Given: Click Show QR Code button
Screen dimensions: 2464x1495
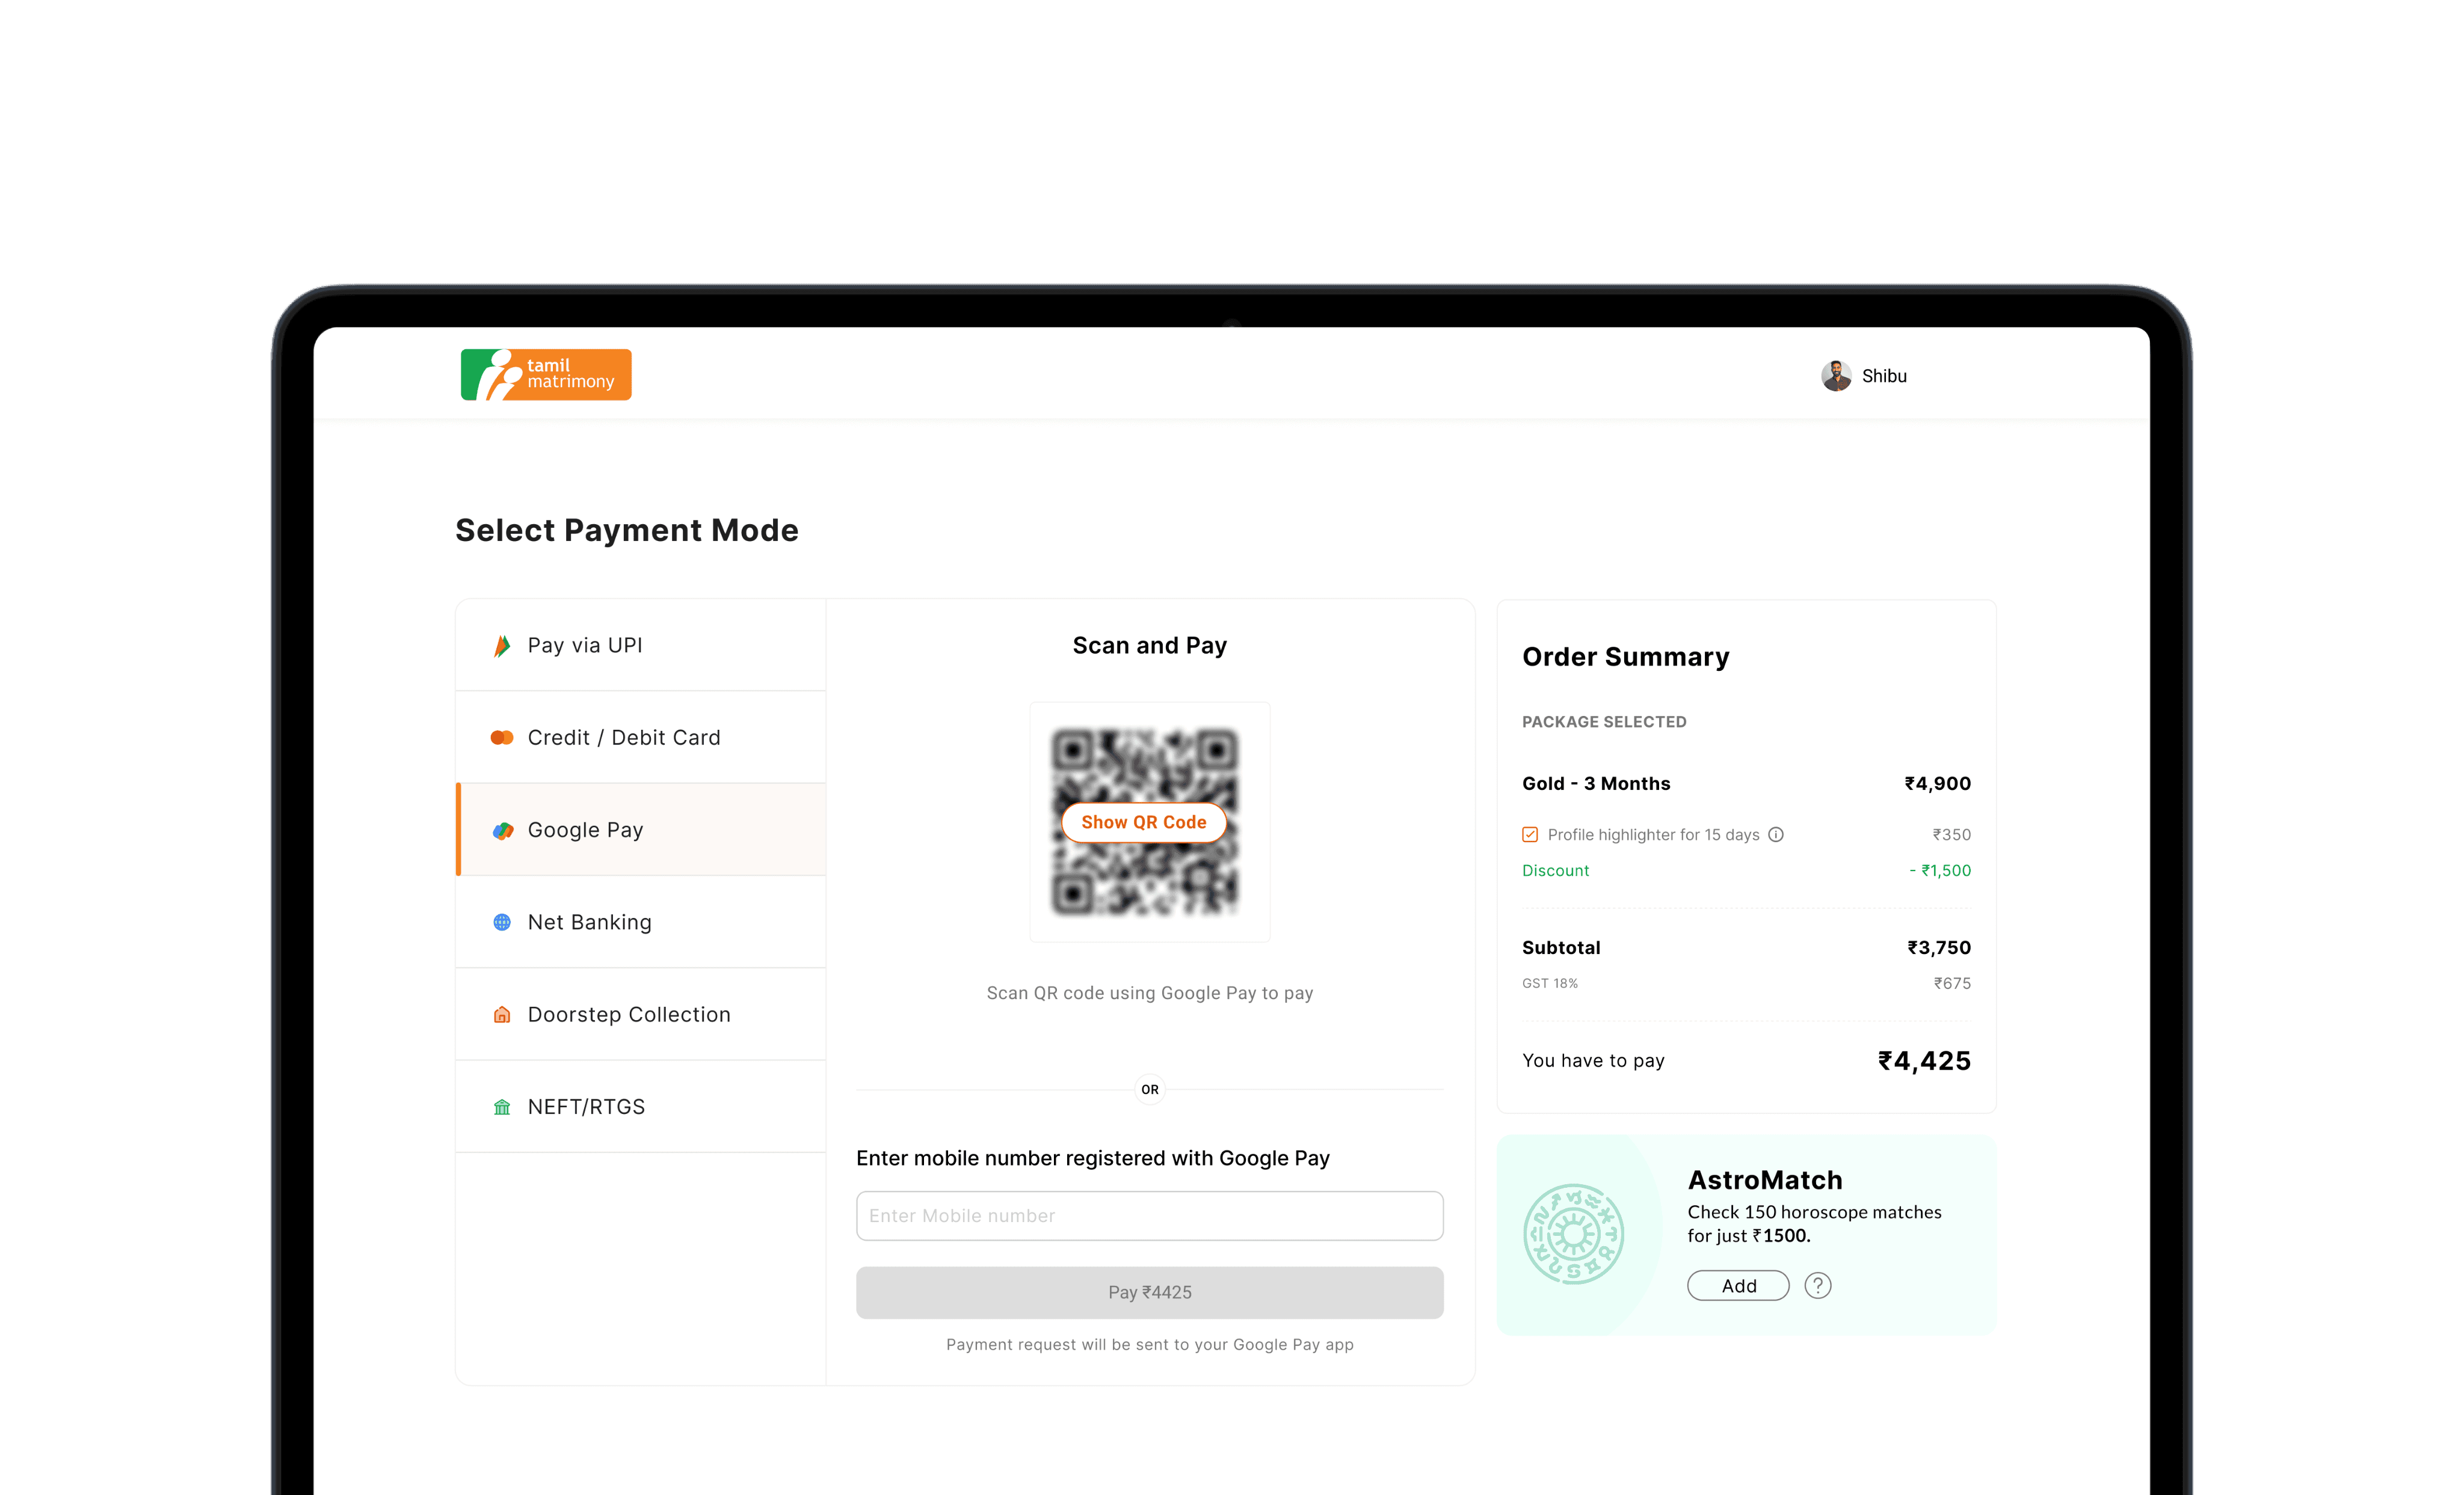Looking at the screenshot, I should pos(1144,822).
